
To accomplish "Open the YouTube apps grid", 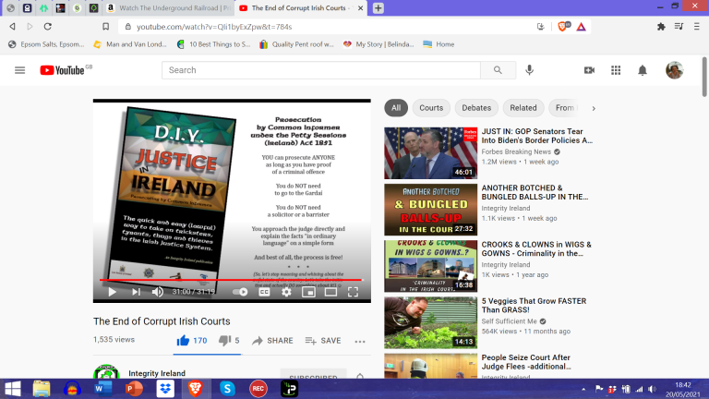I will tap(616, 70).
